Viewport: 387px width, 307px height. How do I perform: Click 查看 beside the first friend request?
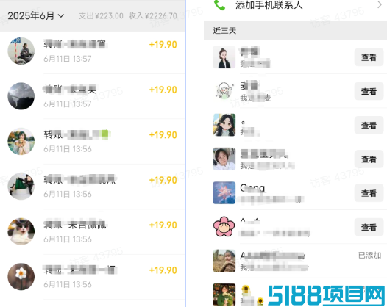click(369, 57)
